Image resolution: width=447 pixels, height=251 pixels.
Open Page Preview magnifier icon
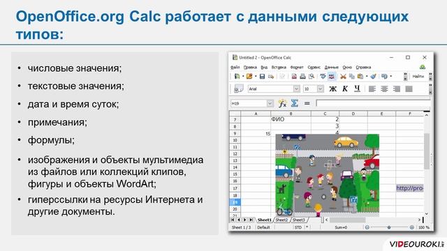pyautogui.click(x=312, y=76)
